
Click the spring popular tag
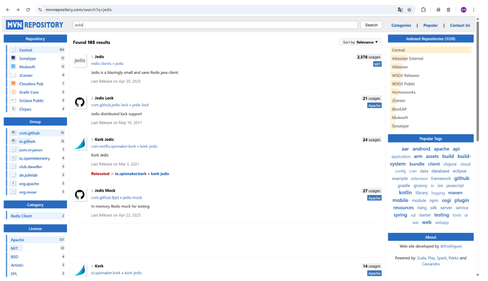point(400,215)
